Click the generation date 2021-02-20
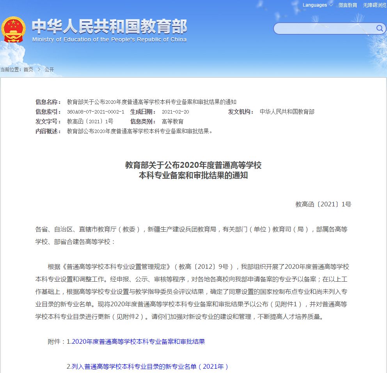387x373 pixels. tap(175, 112)
